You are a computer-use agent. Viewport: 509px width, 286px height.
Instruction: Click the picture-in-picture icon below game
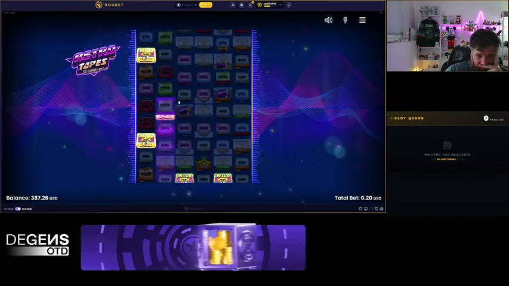[x=377, y=209]
